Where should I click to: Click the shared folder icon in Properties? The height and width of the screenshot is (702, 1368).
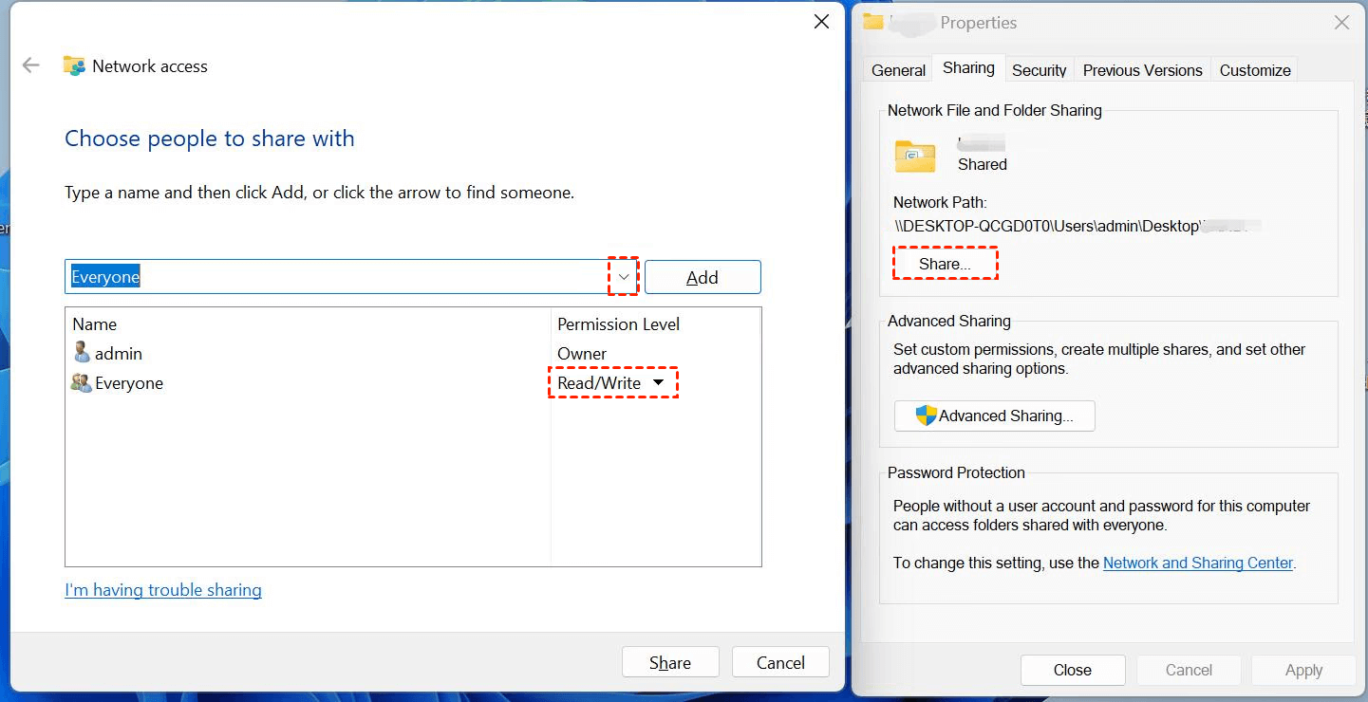[x=915, y=157]
